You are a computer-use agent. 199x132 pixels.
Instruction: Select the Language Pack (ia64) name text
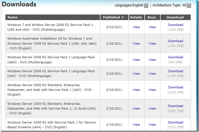51,60
